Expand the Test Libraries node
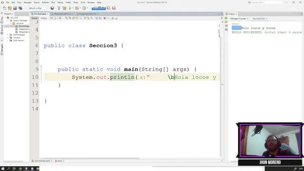This screenshot has height=171, width=304. (8, 40)
